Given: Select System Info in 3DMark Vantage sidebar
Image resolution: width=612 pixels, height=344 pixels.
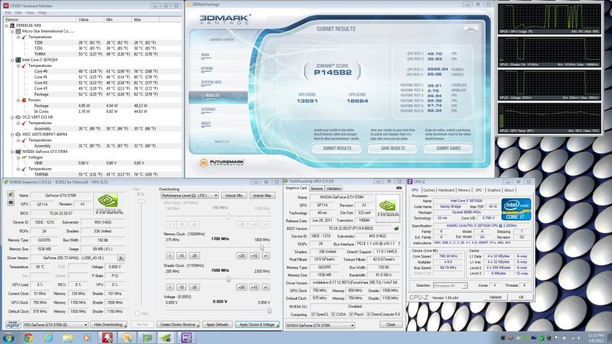Looking at the screenshot, I should pos(211,82).
